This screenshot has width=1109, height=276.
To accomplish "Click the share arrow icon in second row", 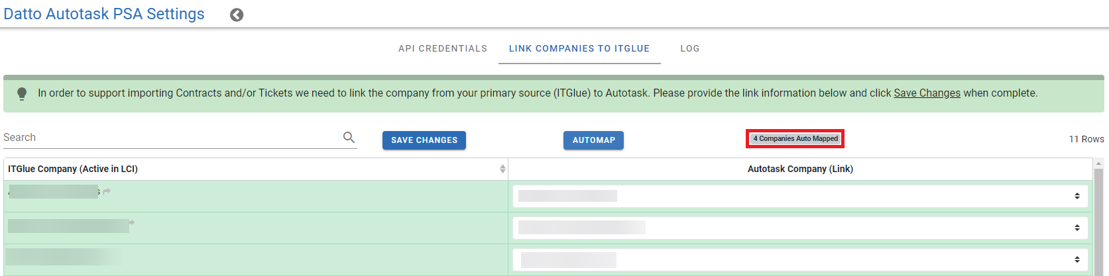I will (x=132, y=222).
